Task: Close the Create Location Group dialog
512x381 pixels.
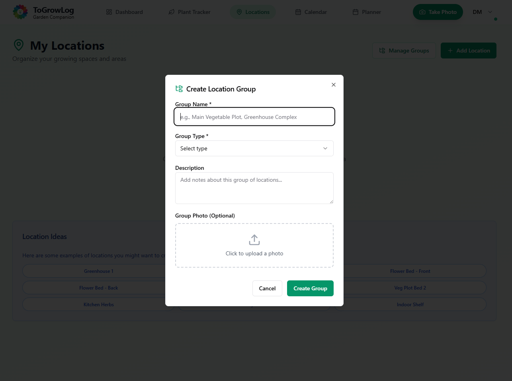Action: click(334, 85)
